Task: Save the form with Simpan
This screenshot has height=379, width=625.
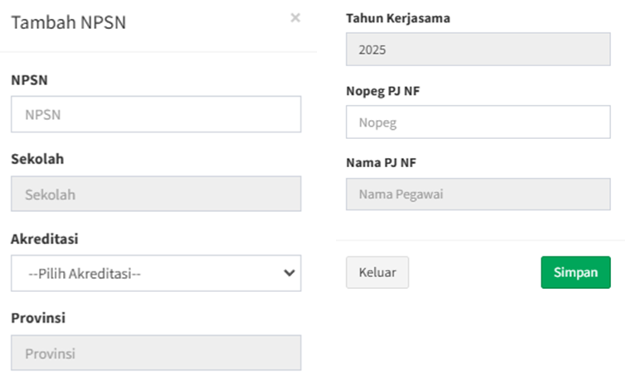Action: point(575,272)
